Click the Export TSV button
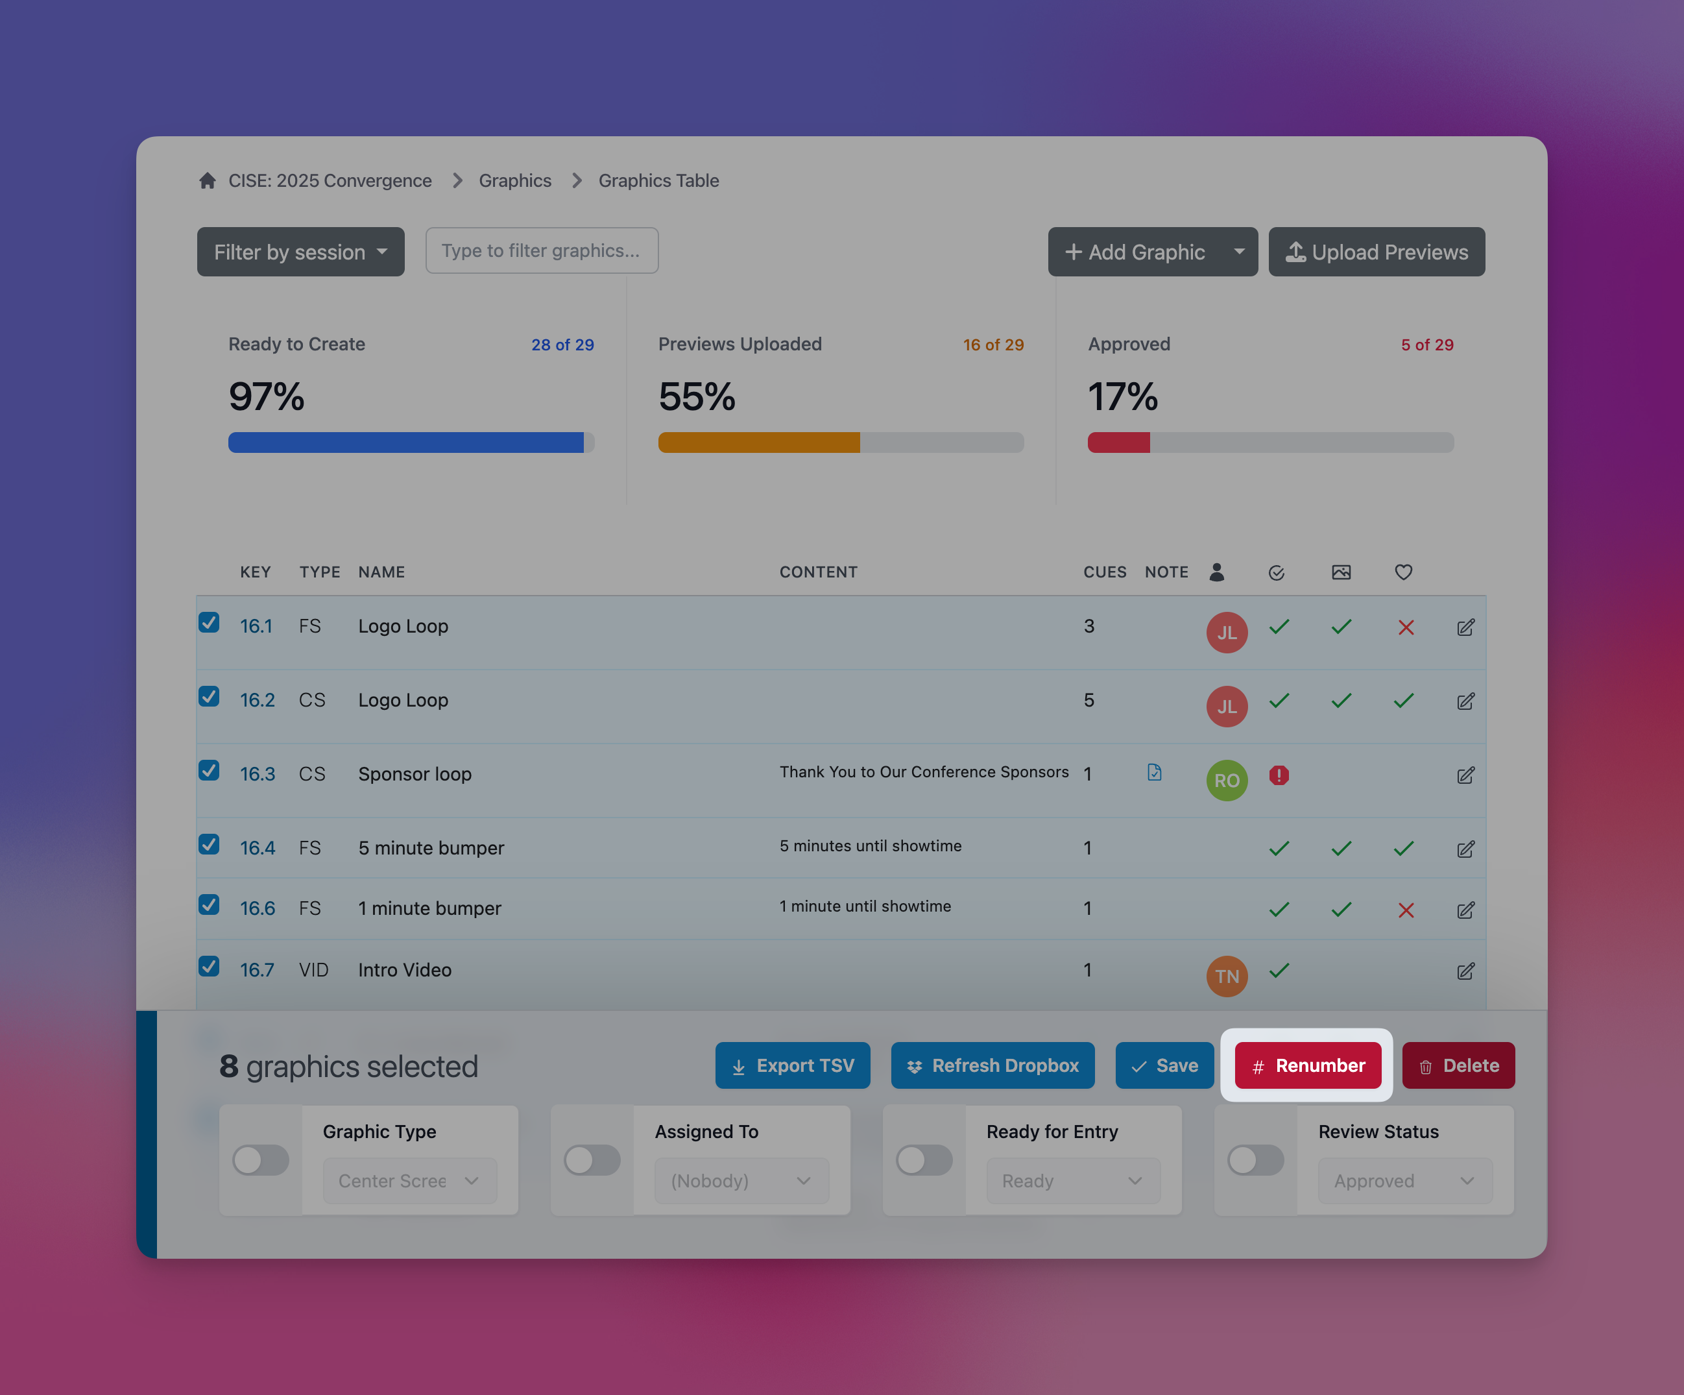The image size is (1684, 1395). point(792,1065)
